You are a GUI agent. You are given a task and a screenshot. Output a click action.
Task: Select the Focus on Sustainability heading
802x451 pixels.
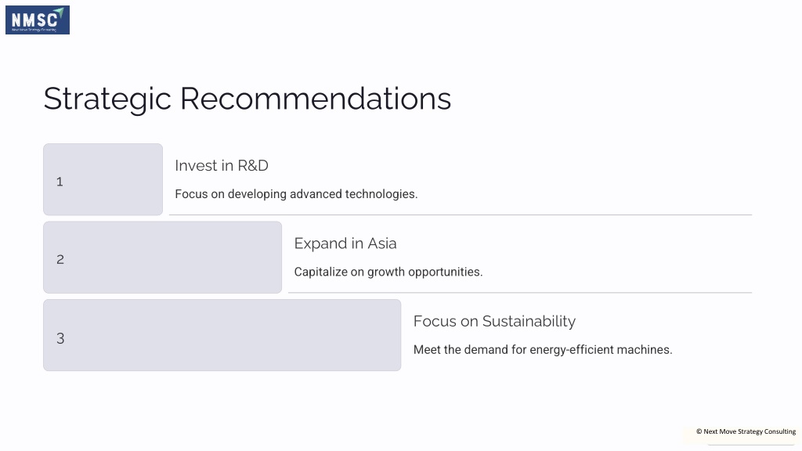tap(495, 321)
